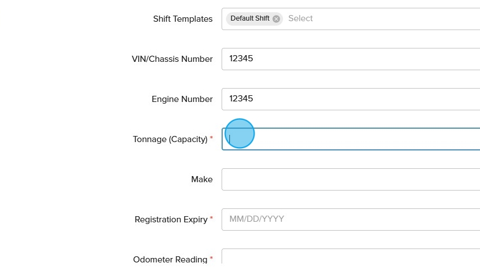Viewport: 480px width, 268px height.
Task: Focus the Odometer Reading input
Action: pos(351,257)
